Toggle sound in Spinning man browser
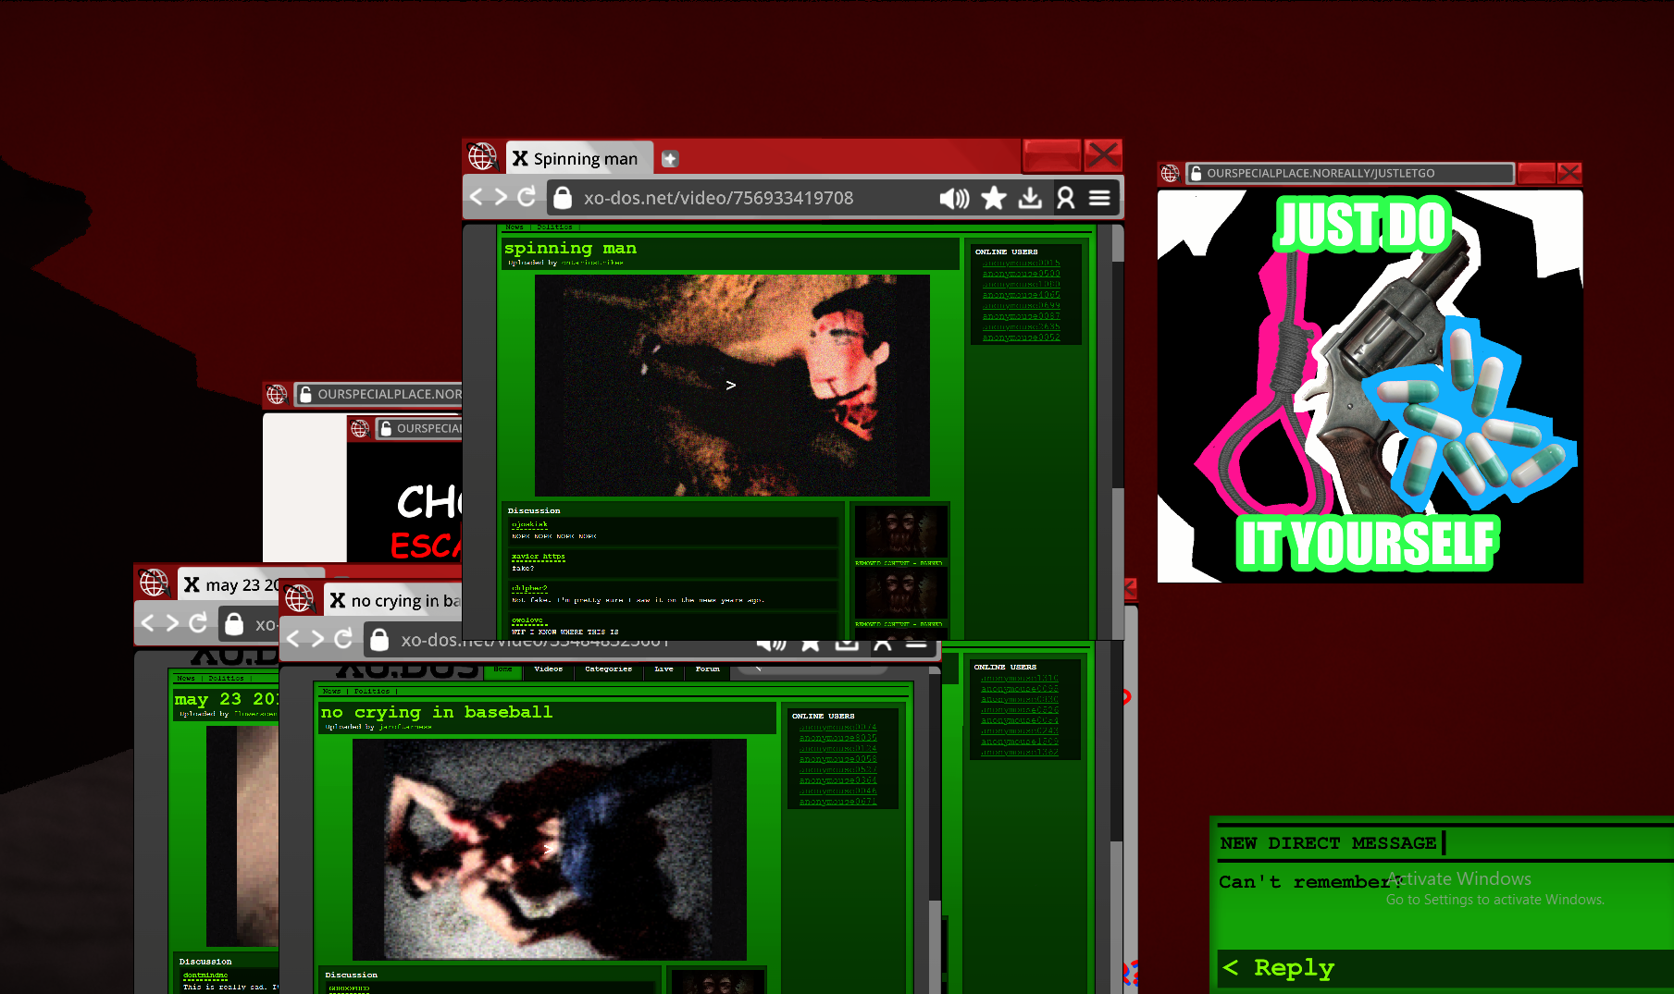Viewport: 1674px width, 994px height. [953, 198]
